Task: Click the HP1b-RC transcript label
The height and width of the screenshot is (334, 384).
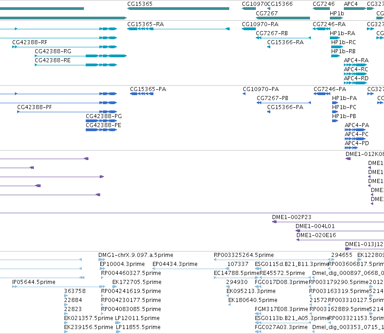Action: pyautogui.click(x=343, y=42)
